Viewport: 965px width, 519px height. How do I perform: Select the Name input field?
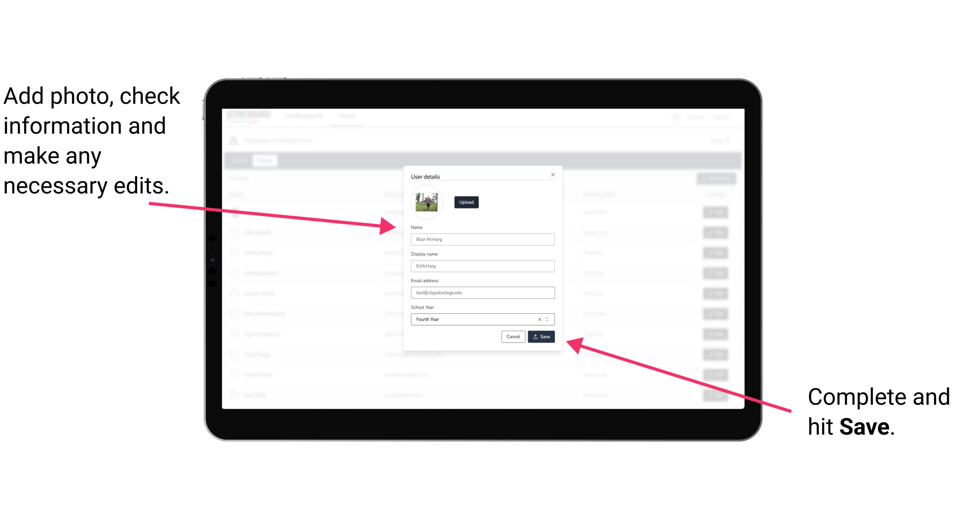[x=483, y=239]
